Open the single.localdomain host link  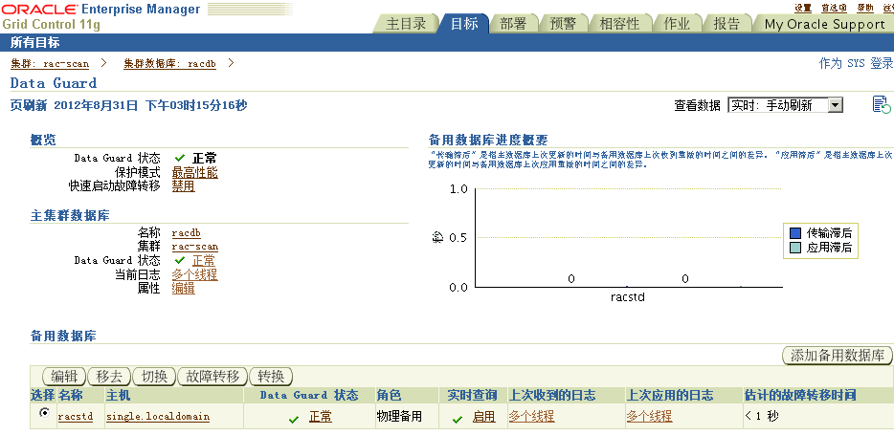pos(158,417)
